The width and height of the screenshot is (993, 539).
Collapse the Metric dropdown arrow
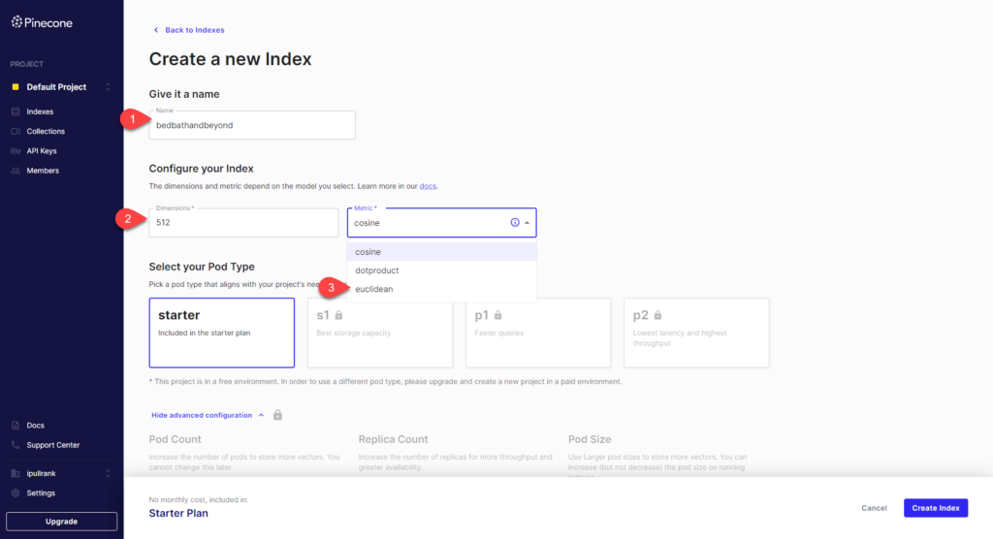(527, 222)
